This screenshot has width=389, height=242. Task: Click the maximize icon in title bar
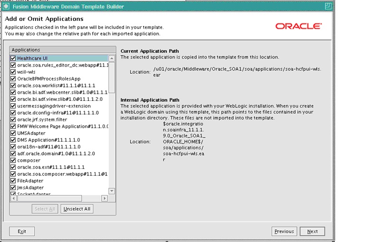coord(328,6)
